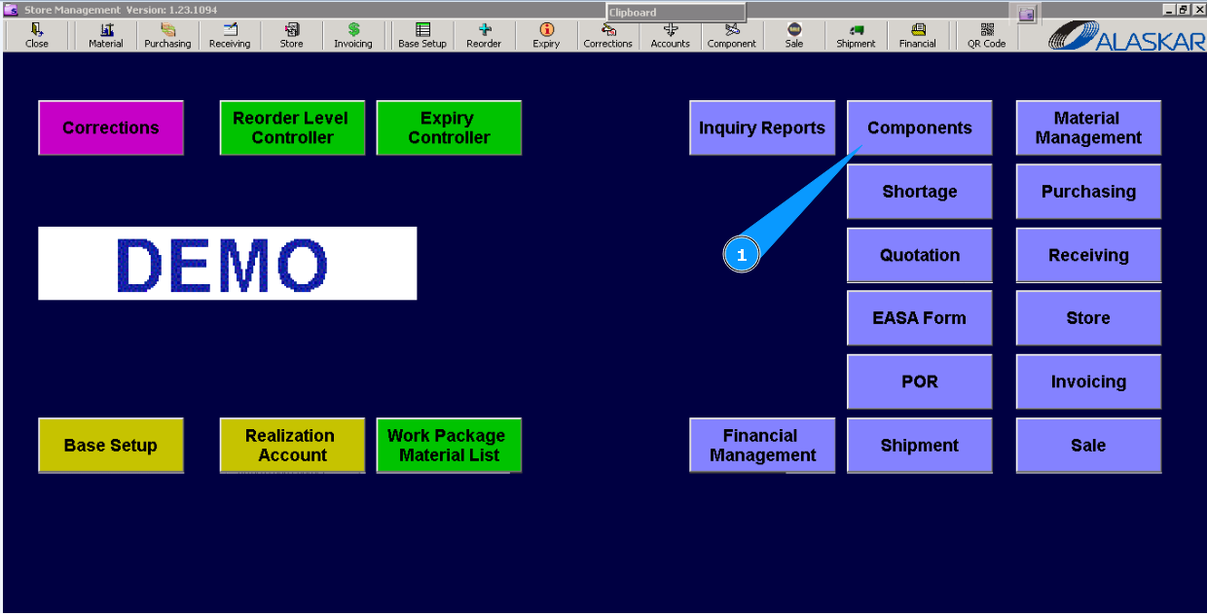Open the QR Code toolbar icon
The width and height of the screenshot is (1207, 616).
987,36
